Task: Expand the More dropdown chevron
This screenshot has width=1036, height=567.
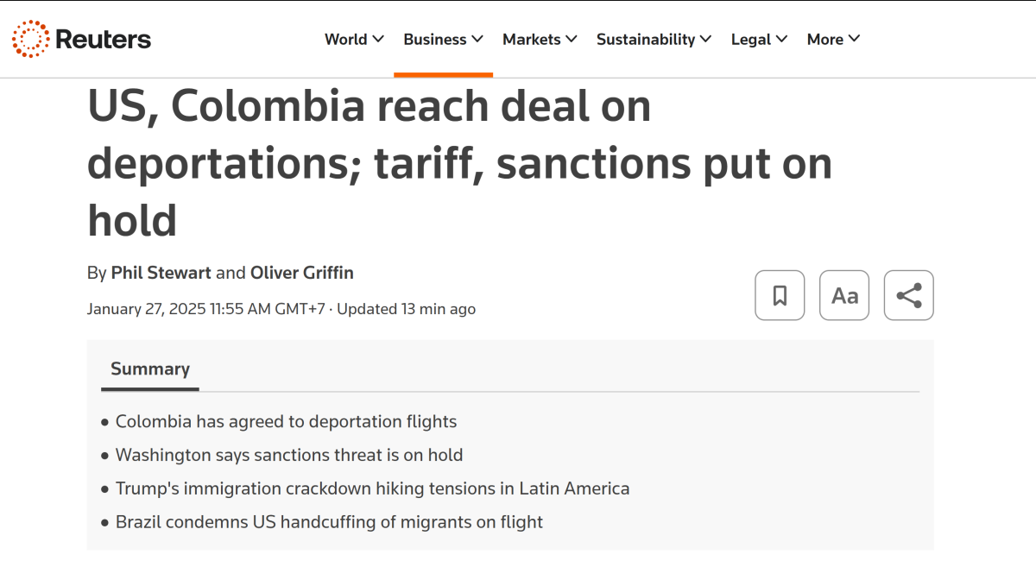Action: [854, 39]
